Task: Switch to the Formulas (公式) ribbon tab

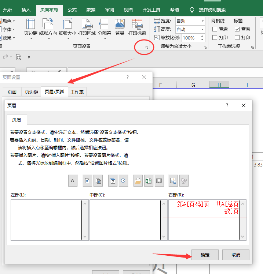Action: (72, 10)
